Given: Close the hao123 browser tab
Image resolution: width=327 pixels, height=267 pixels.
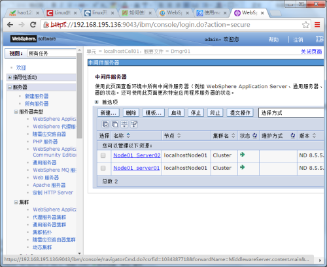Looking at the screenshot, I should click(37, 13).
